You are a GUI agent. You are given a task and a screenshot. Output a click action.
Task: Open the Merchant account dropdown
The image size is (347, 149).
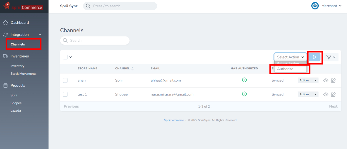pos(331,6)
